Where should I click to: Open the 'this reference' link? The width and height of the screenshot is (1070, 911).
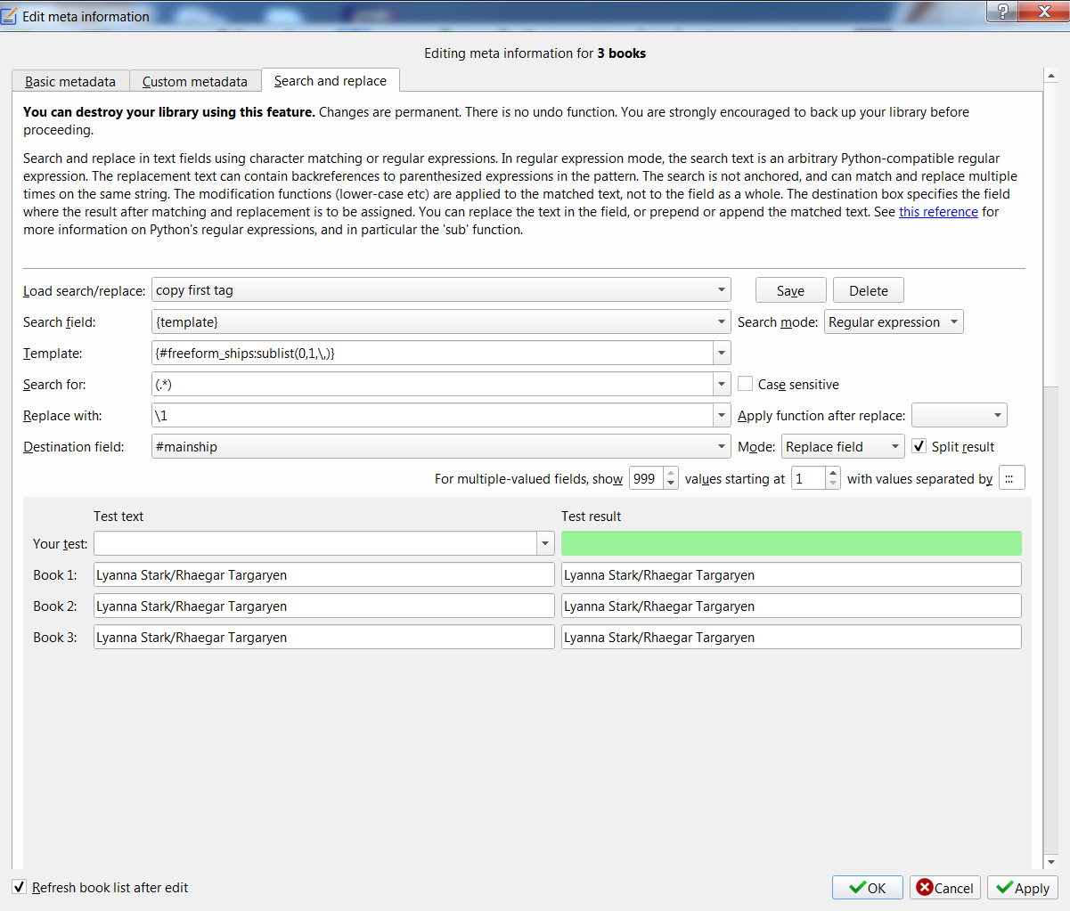pyautogui.click(x=938, y=212)
